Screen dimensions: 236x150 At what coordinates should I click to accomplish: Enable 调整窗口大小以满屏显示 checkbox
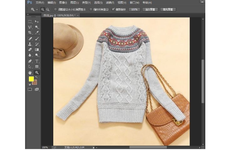[56, 9]
